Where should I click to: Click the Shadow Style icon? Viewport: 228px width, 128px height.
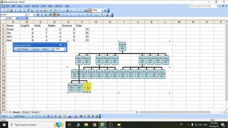[93, 116]
